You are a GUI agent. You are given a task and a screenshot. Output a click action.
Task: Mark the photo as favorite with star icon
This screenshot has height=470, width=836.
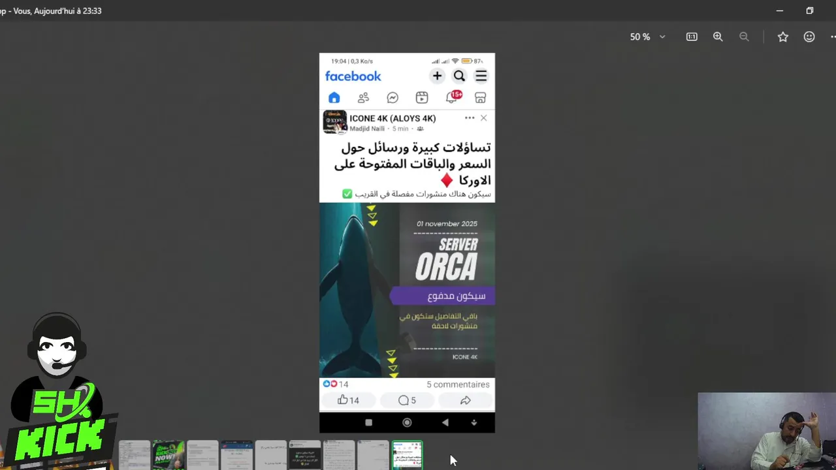point(783,37)
